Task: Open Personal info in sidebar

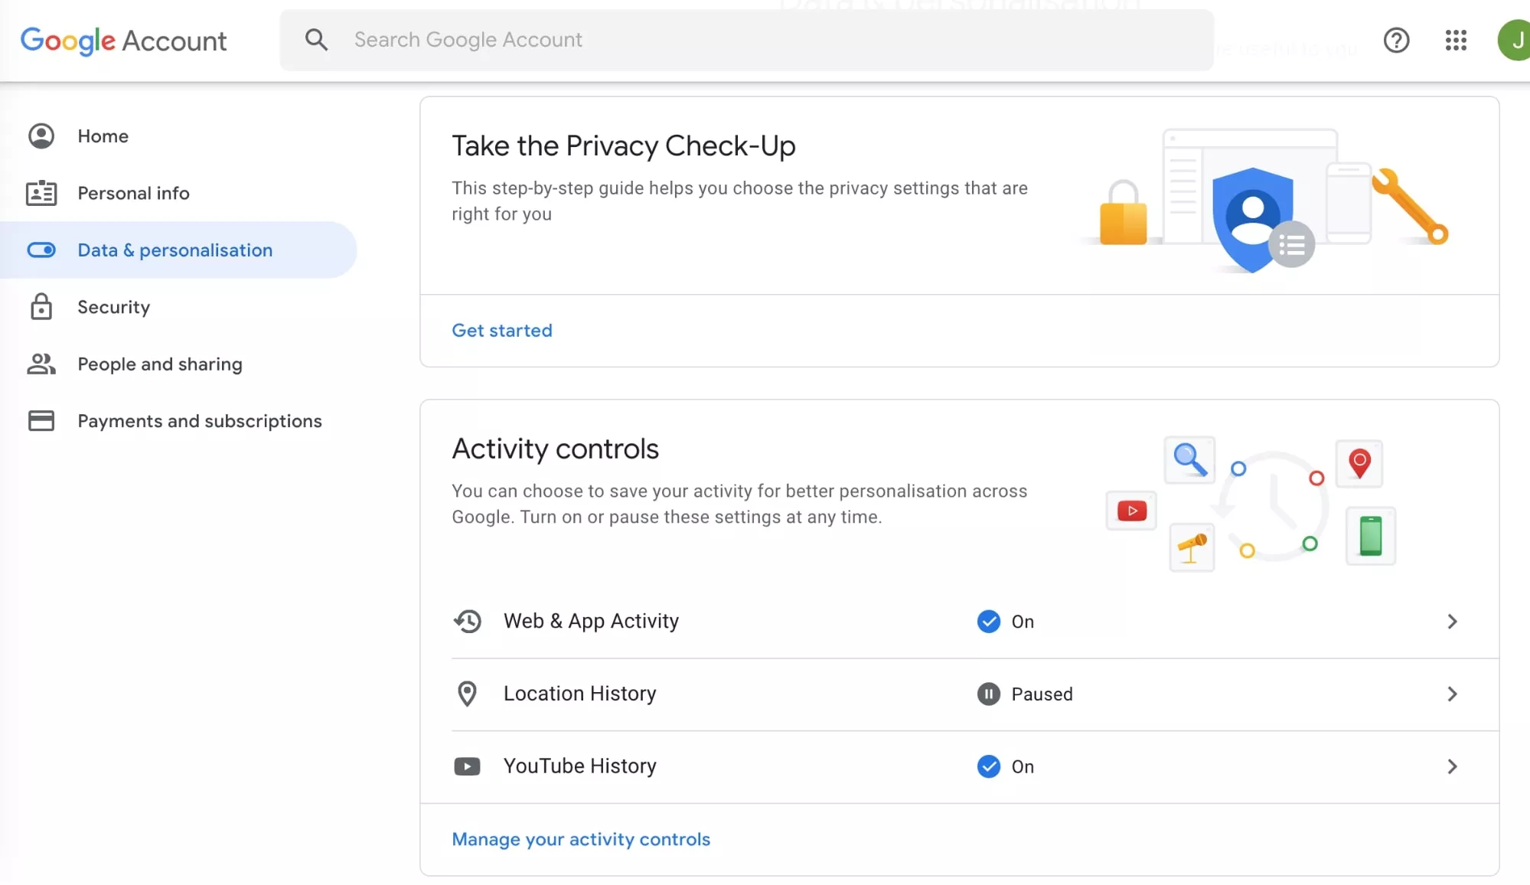Action: click(133, 193)
